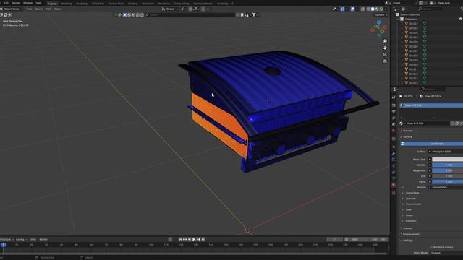The width and height of the screenshot is (463, 260).
Task: Open the green Object Data properties tab
Action: [x=394, y=178]
